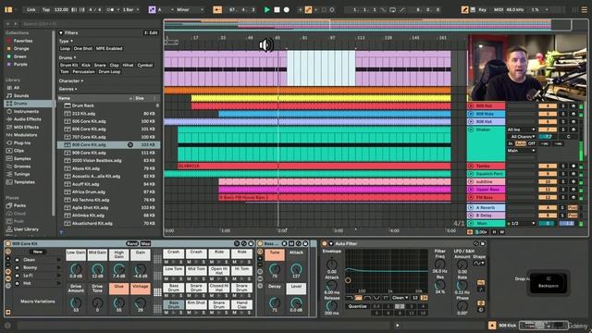Toggle the purple scale mode icon
The width and height of the screenshot is (592, 333).
click(x=152, y=10)
